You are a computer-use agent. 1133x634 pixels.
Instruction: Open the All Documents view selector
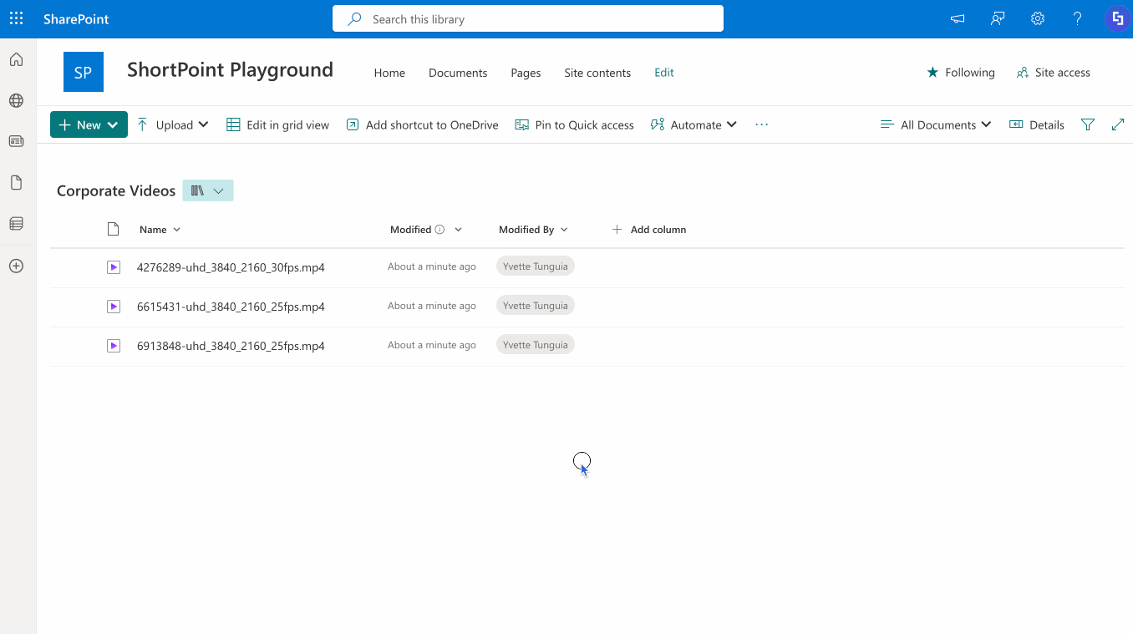point(935,124)
